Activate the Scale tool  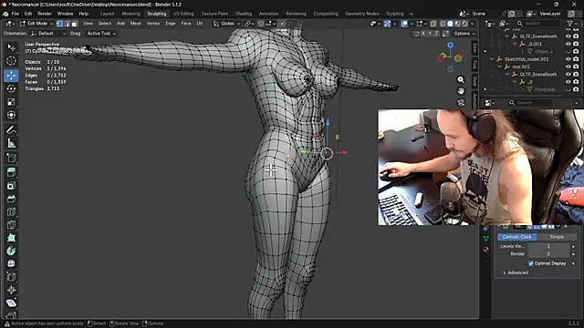coord(11,101)
